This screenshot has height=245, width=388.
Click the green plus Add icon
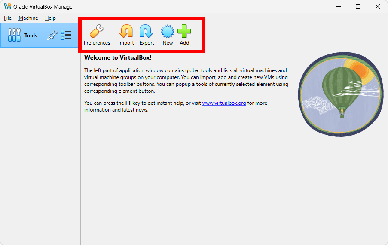[x=184, y=35]
